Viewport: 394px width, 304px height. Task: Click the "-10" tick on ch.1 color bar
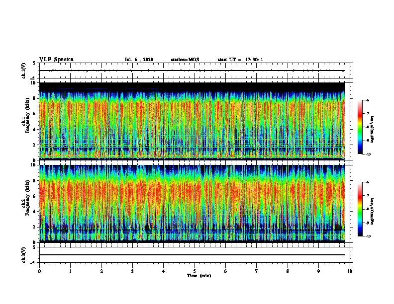coord(368,154)
